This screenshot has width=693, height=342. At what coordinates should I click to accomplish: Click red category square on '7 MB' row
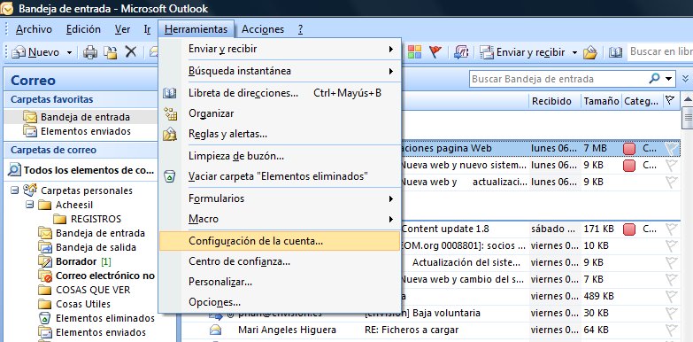tap(629, 149)
